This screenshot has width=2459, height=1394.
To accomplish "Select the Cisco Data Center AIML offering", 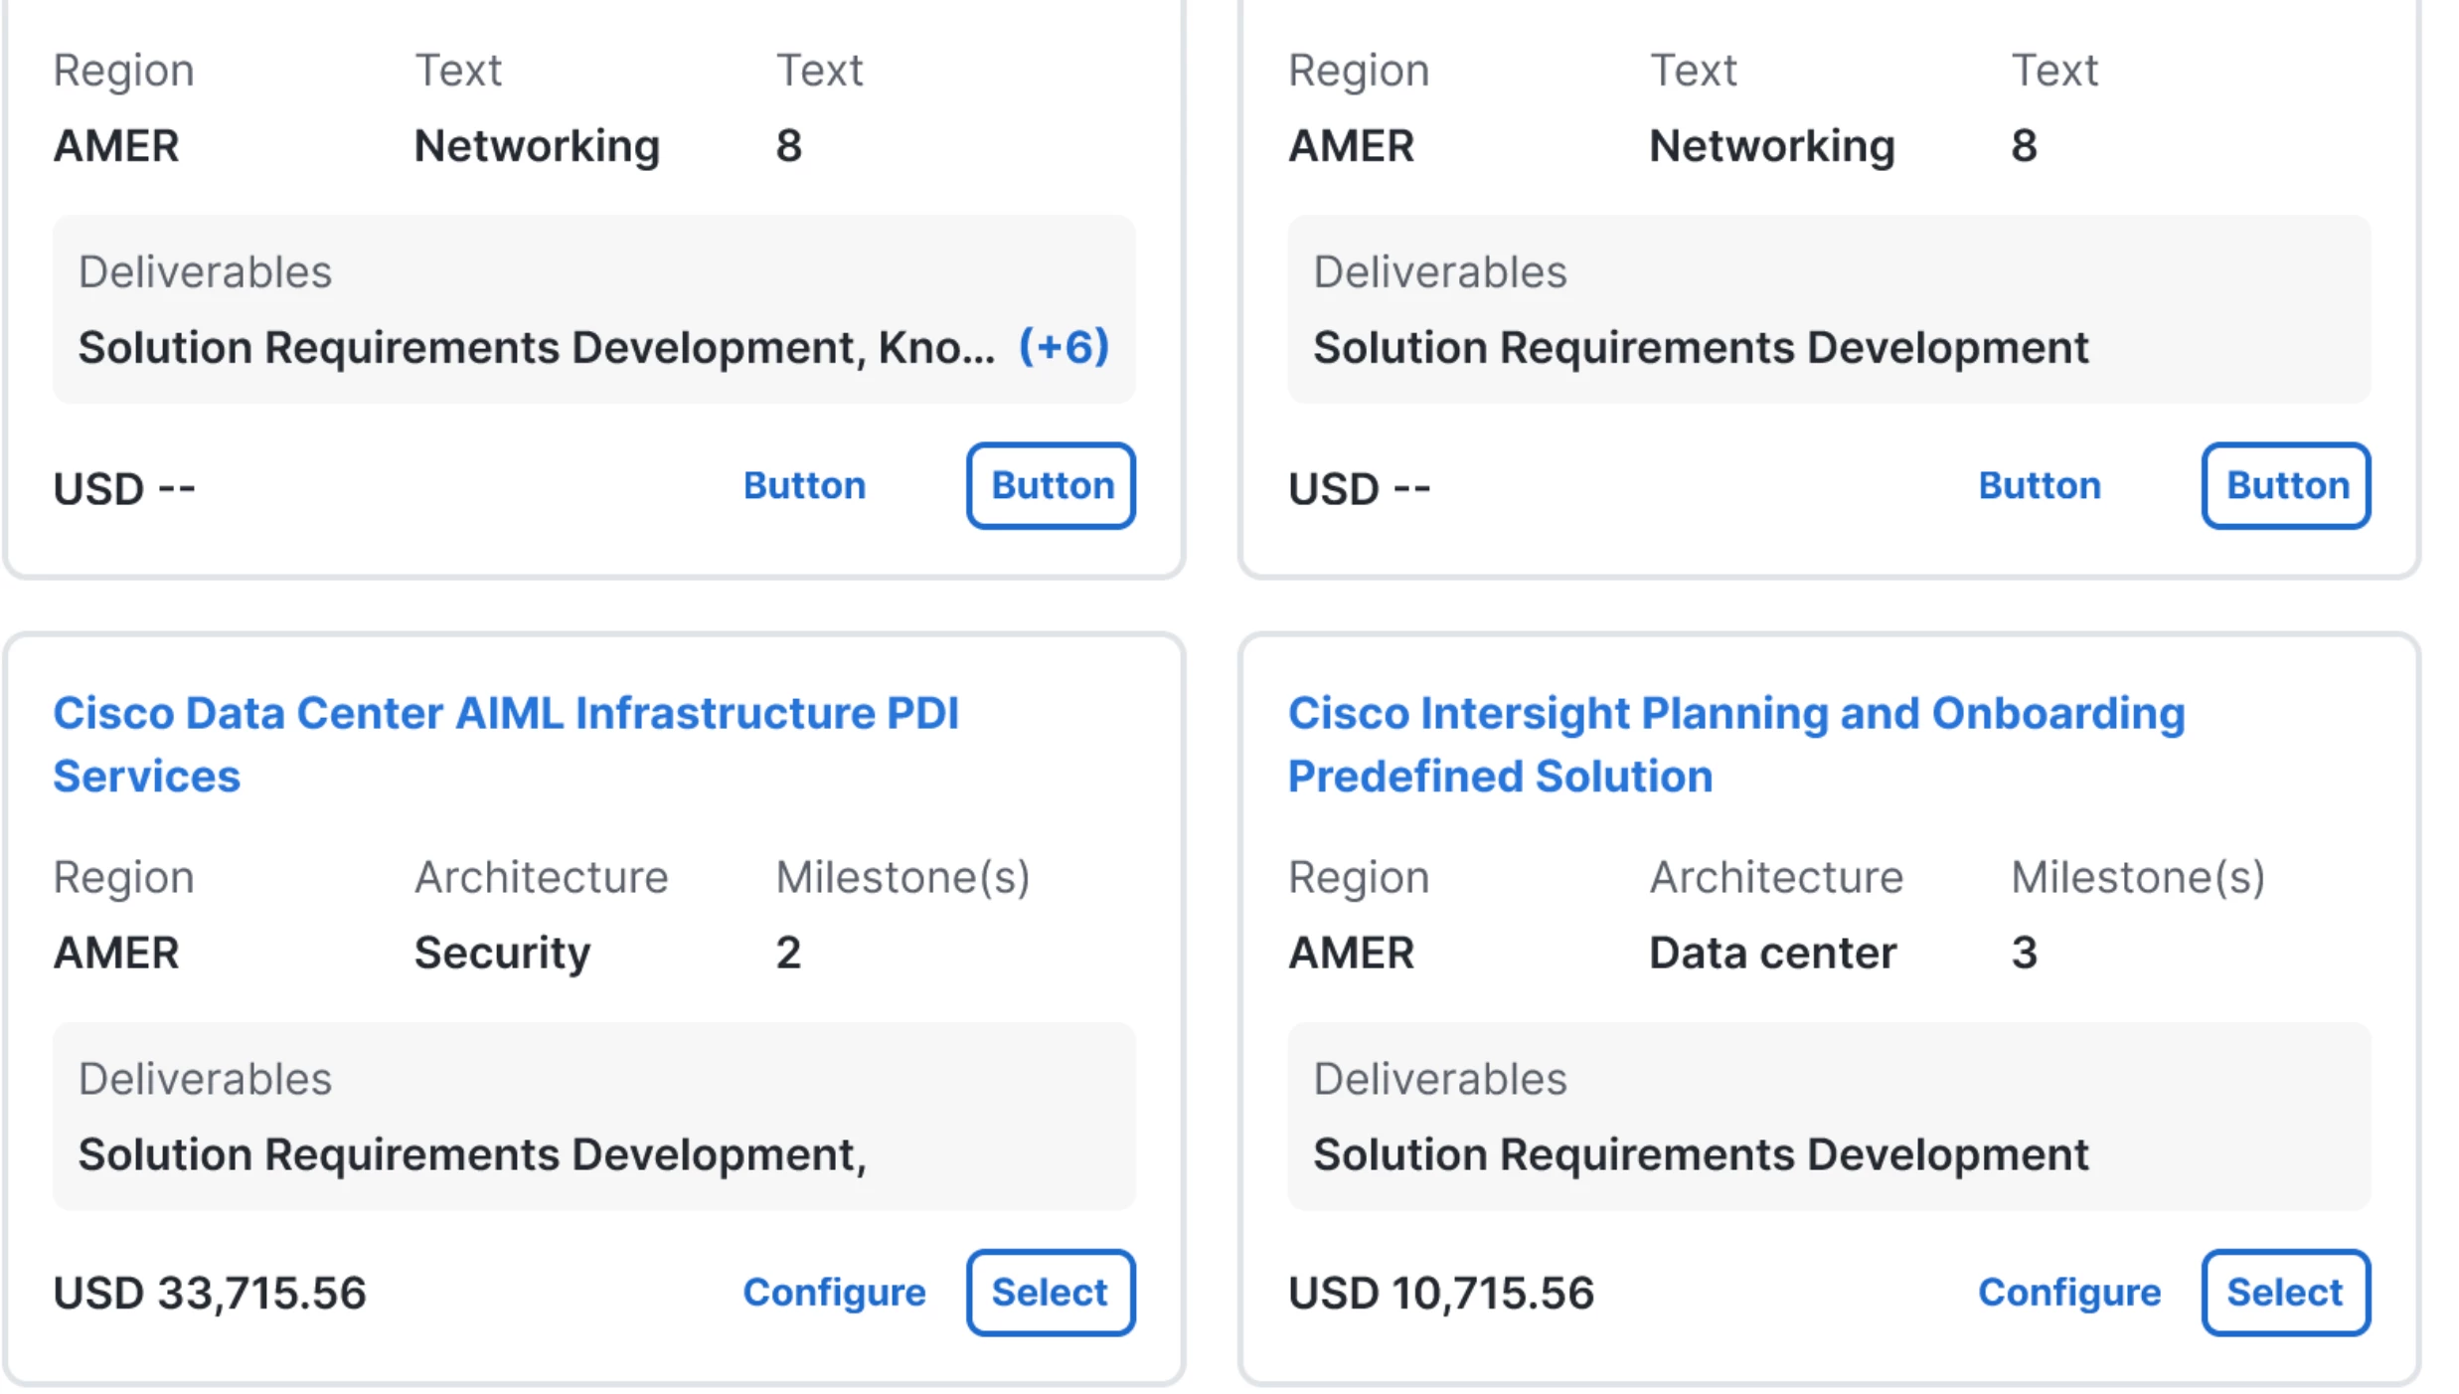I will click(1049, 1292).
